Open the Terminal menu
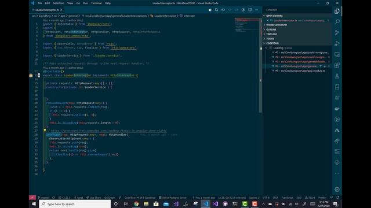371x208 pixels. tap(96, 3)
